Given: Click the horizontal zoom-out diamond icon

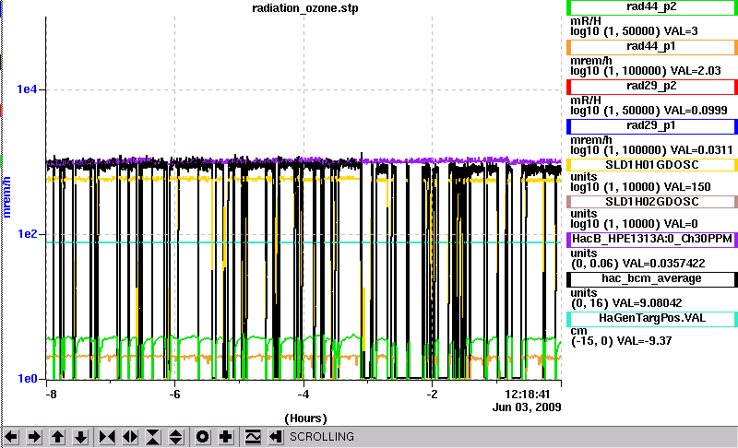Looking at the screenshot, I should point(130,437).
